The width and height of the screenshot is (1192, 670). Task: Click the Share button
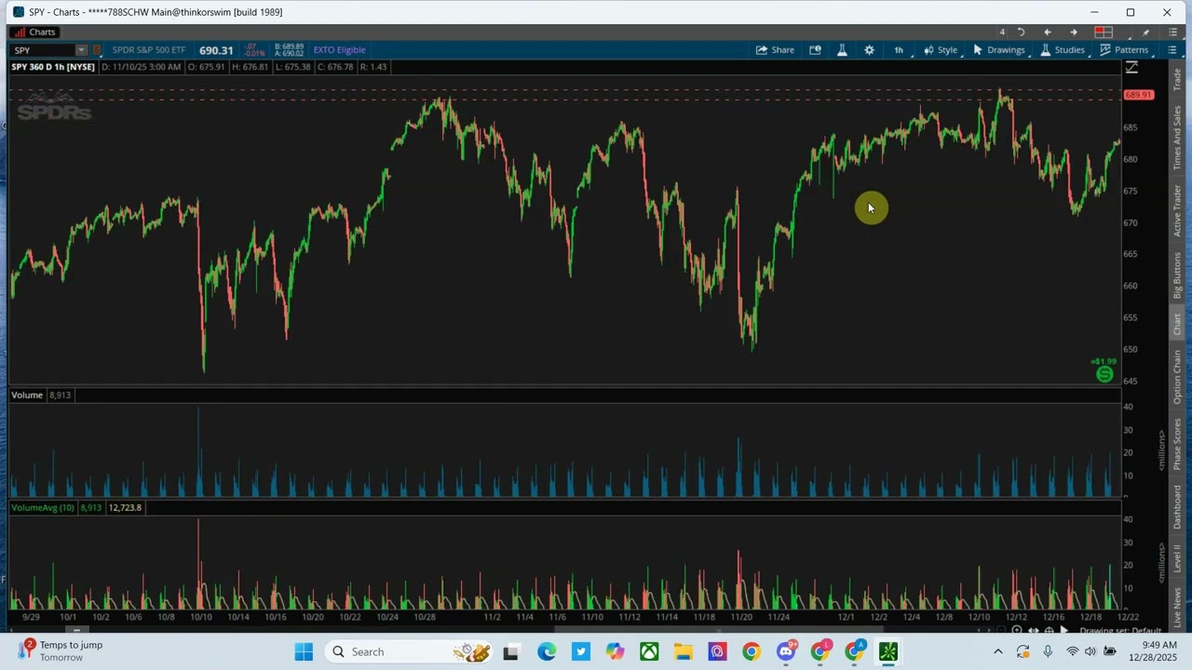pyautogui.click(x=775, y=50)
